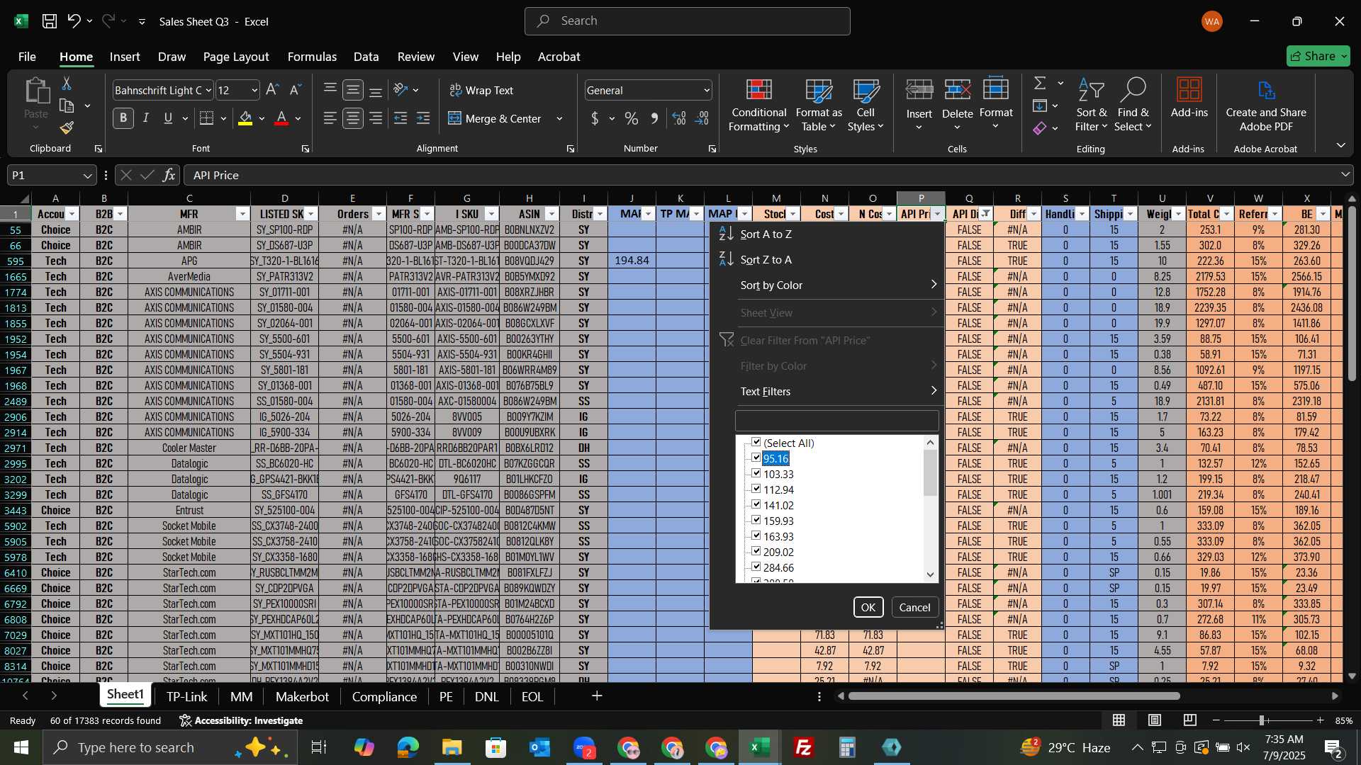The height and width of the screenshot is (765, 1361).
Task: Click the Delete cells button
Action: point(957,105)
